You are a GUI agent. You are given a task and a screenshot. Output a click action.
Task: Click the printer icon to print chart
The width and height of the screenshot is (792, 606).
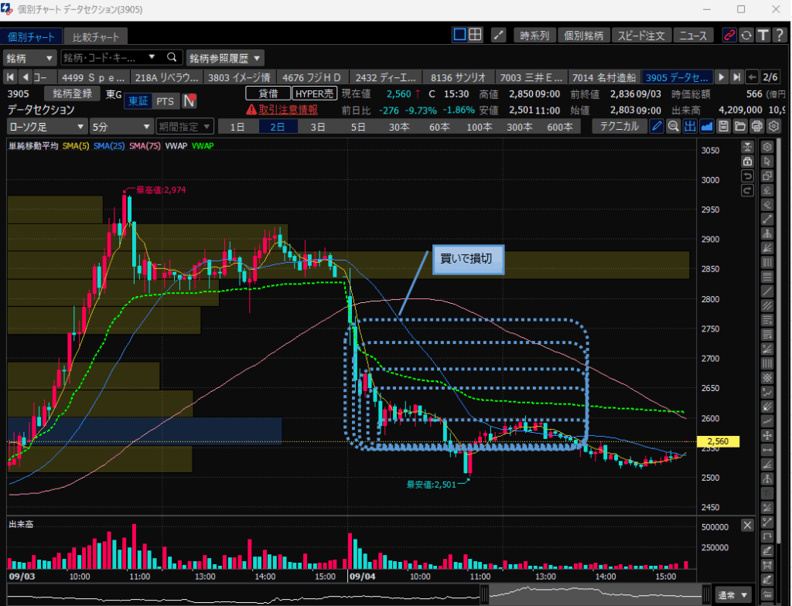coord(756,127)
